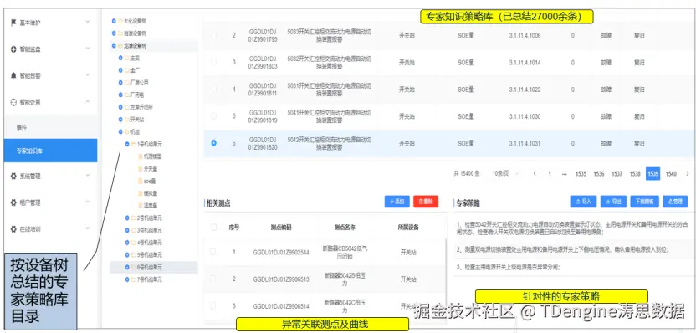Viewport: 696px width, 333px height.
Task: Click the file icon of 模拟量
Action: pos(141,193)
